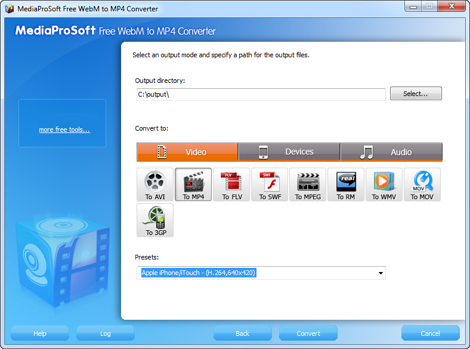Go Back to previous step

(243, 333)
